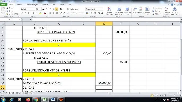
Task: Decrease decimal places icon
Action: (x=102, y=13)
